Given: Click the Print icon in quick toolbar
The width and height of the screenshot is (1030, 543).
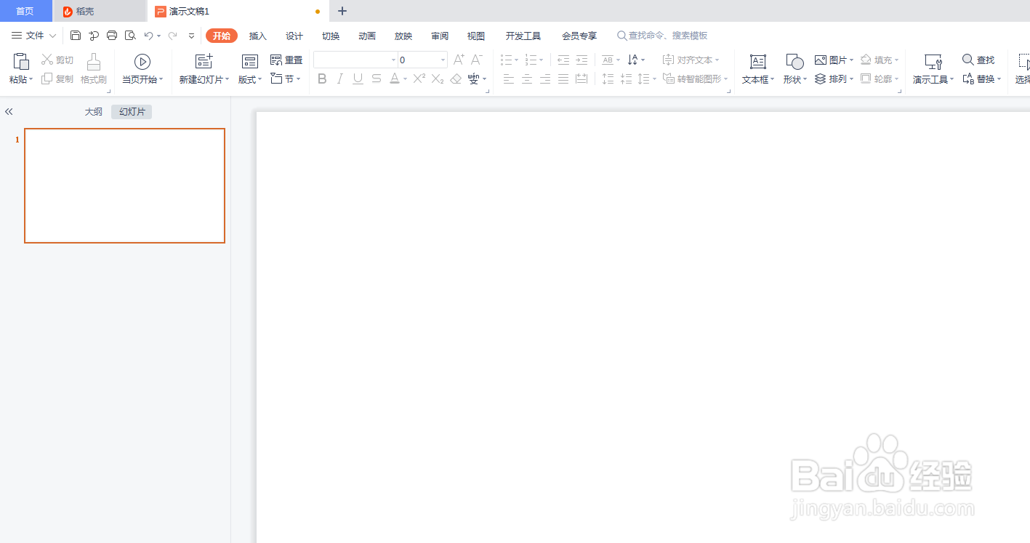Looking at the screenshot, I should pyautogui.click(x=112, y=36).
